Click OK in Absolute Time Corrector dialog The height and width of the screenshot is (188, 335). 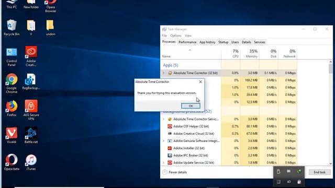tap(191, 106)
